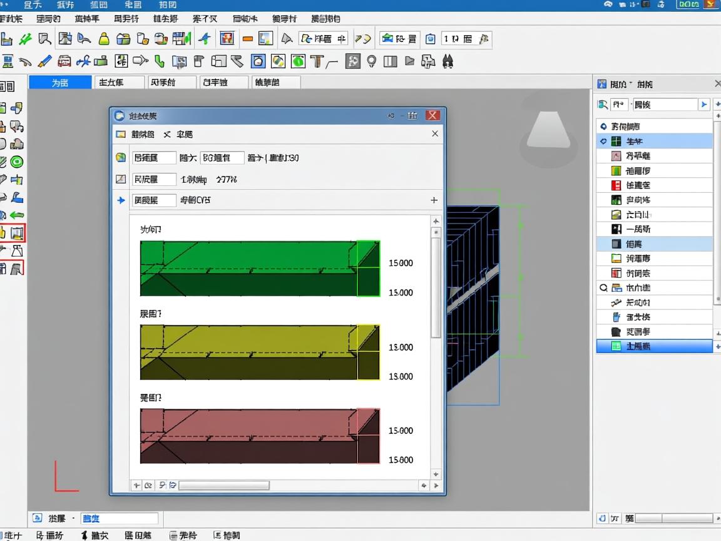This screenshot has height=541, width=721.
Task: Close the inner dialog tab with X button
Action: (x=435, y=134)
